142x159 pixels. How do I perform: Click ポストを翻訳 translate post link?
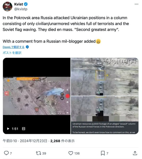12,53
